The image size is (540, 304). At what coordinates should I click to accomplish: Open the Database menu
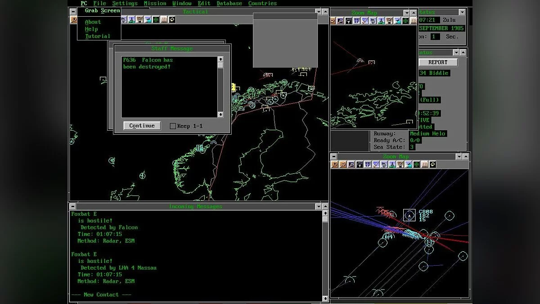coord(229,3)
